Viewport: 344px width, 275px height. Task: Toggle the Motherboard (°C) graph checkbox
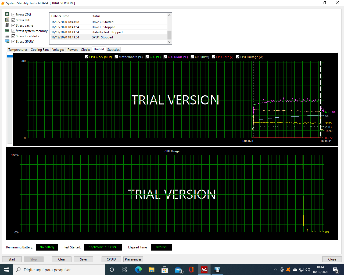click(116, 57)
